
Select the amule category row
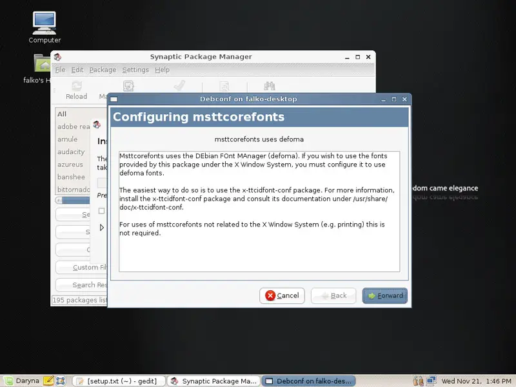[x=73, y=139]
